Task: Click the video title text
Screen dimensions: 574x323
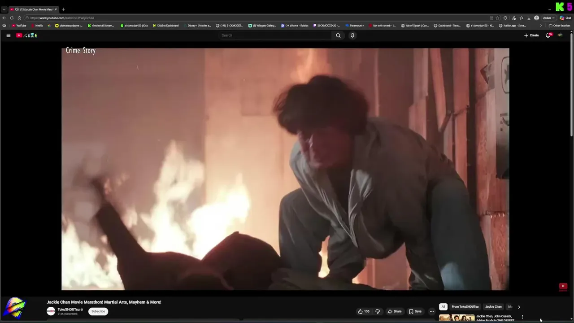Action: (x=104, y=302)
